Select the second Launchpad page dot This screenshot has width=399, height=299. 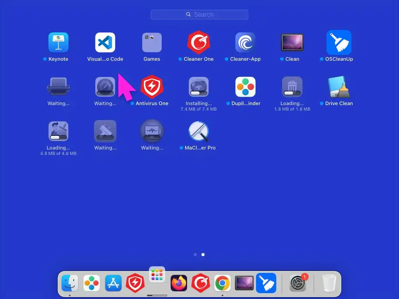click(203, 255)
